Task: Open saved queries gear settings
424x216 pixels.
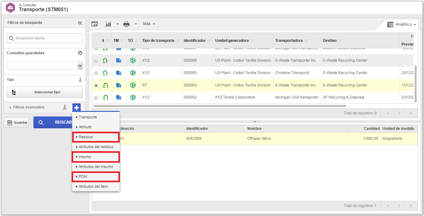Action: [x=80, y=53]
